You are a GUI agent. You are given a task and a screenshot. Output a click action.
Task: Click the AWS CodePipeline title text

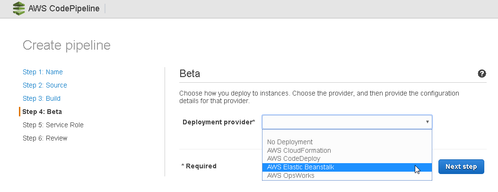pos(64,9)
